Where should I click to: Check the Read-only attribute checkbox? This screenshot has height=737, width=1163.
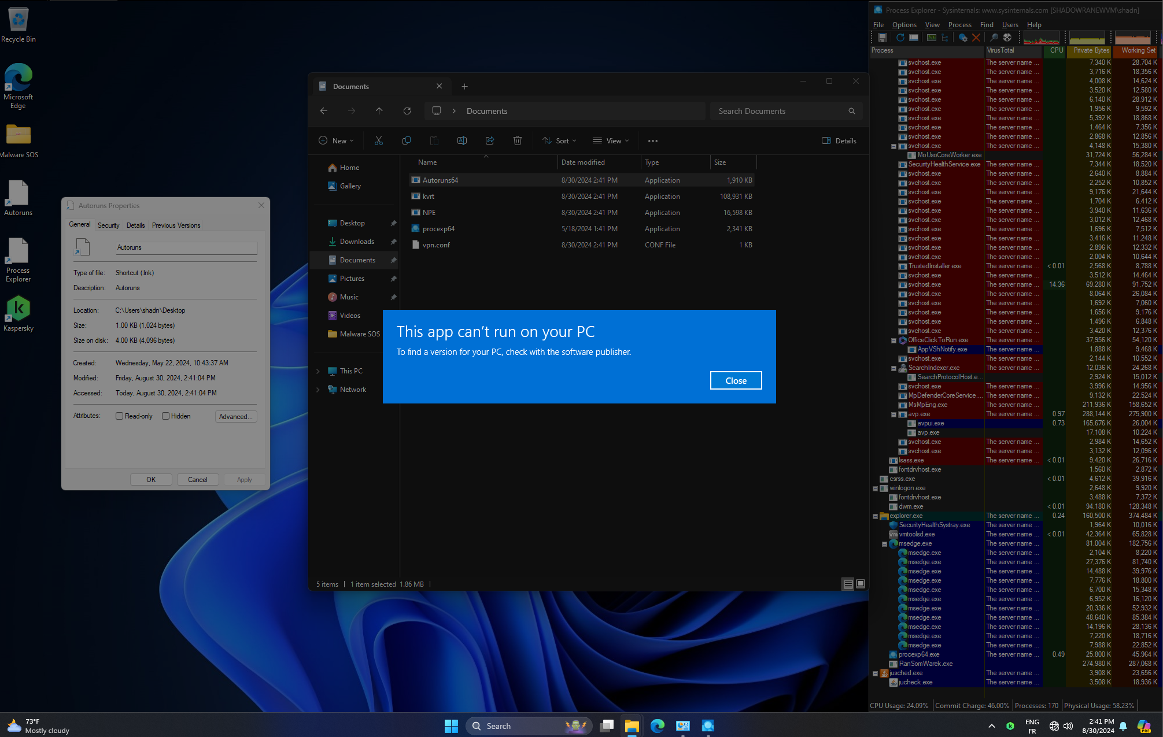[x=119, y=416]
